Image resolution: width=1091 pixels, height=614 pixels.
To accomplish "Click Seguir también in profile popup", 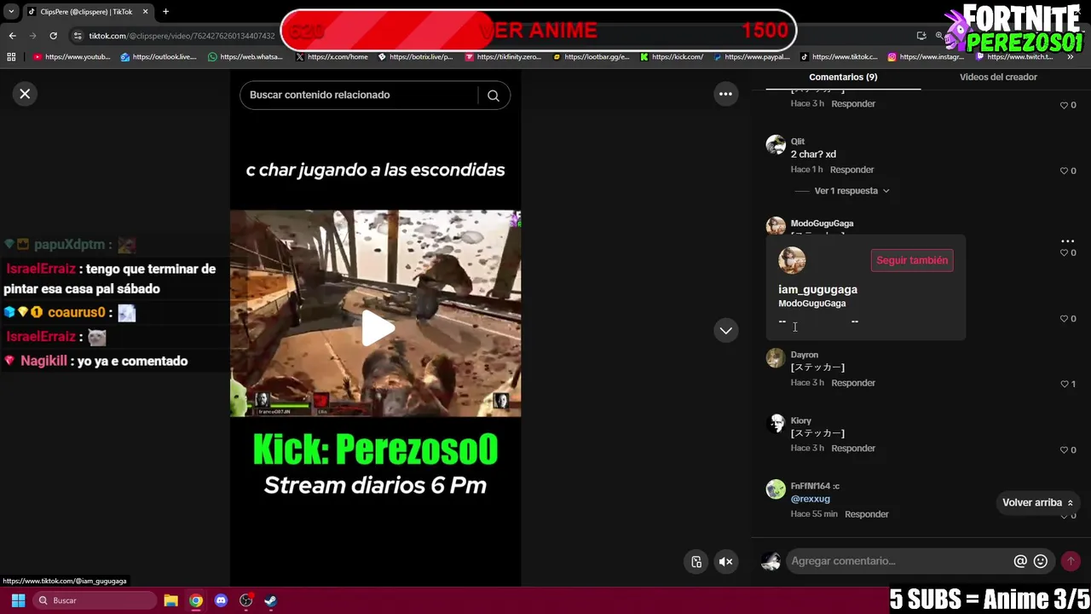I will [912, 260].
